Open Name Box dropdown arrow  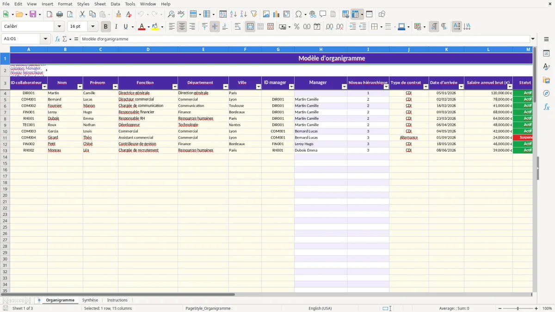point(45,39)
